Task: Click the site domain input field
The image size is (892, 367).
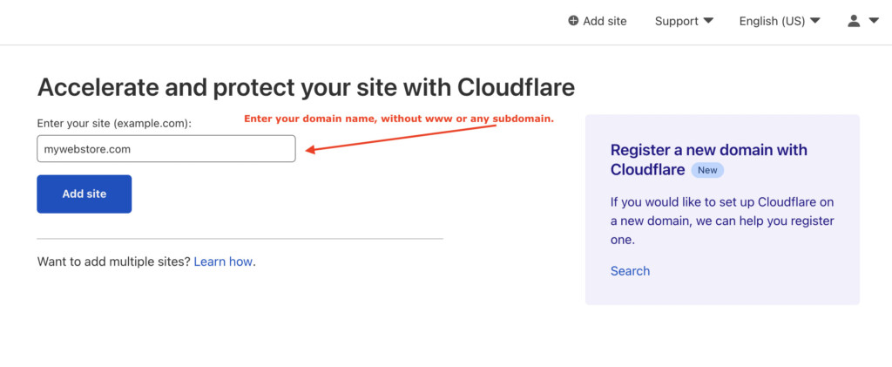Action: click(x=166, y=149)
